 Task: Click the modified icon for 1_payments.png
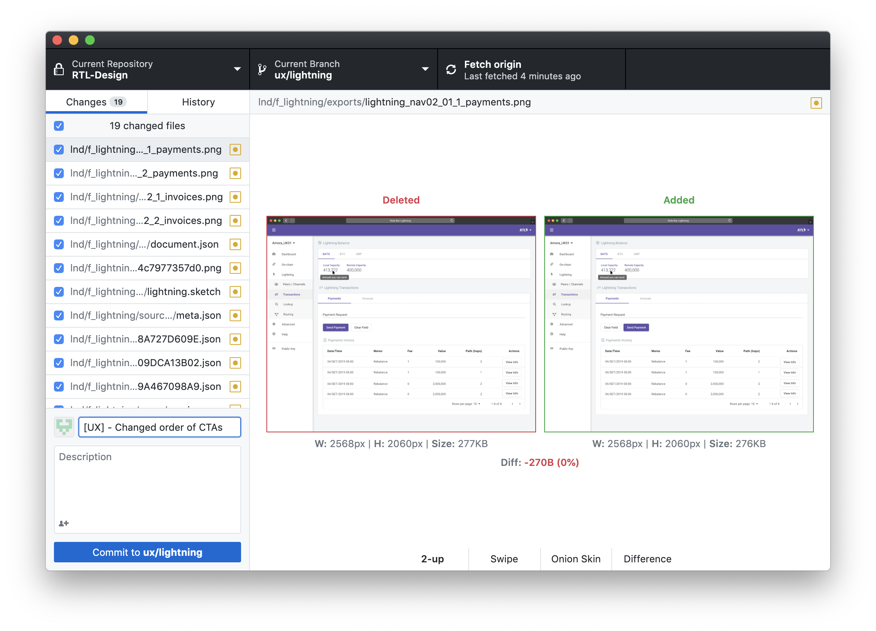click(235, 150)
